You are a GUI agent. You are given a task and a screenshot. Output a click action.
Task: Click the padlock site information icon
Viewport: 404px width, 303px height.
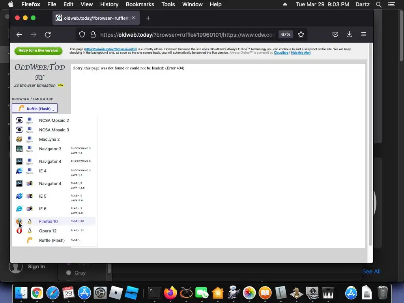pyautogui.click(x=93, y=35)
